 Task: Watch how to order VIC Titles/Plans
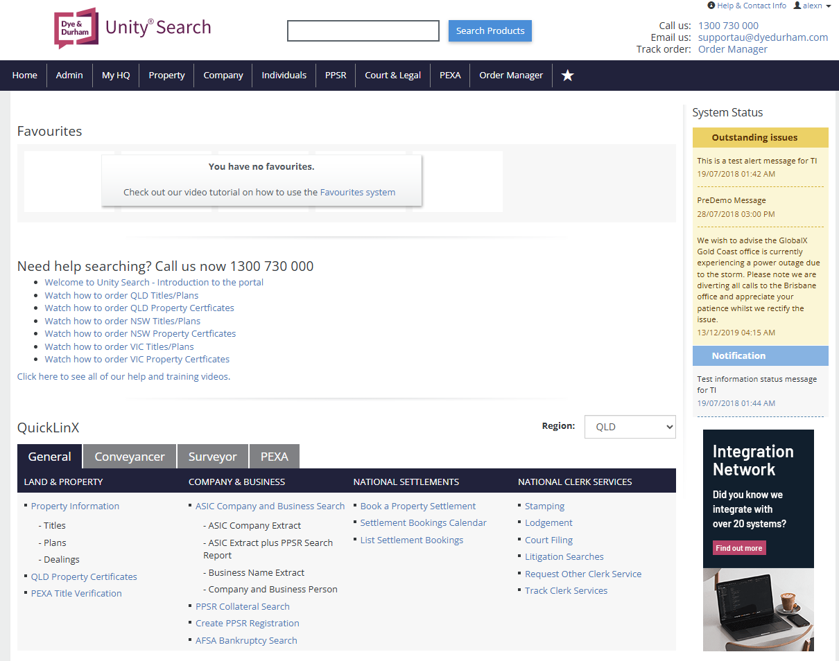[x=119, y=346]
